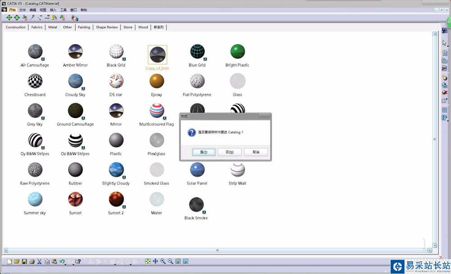The height and width of the screenshot is (274, 451).
Task: Click the 否(N) No button in dialog
Action: (x=230, y=152)
